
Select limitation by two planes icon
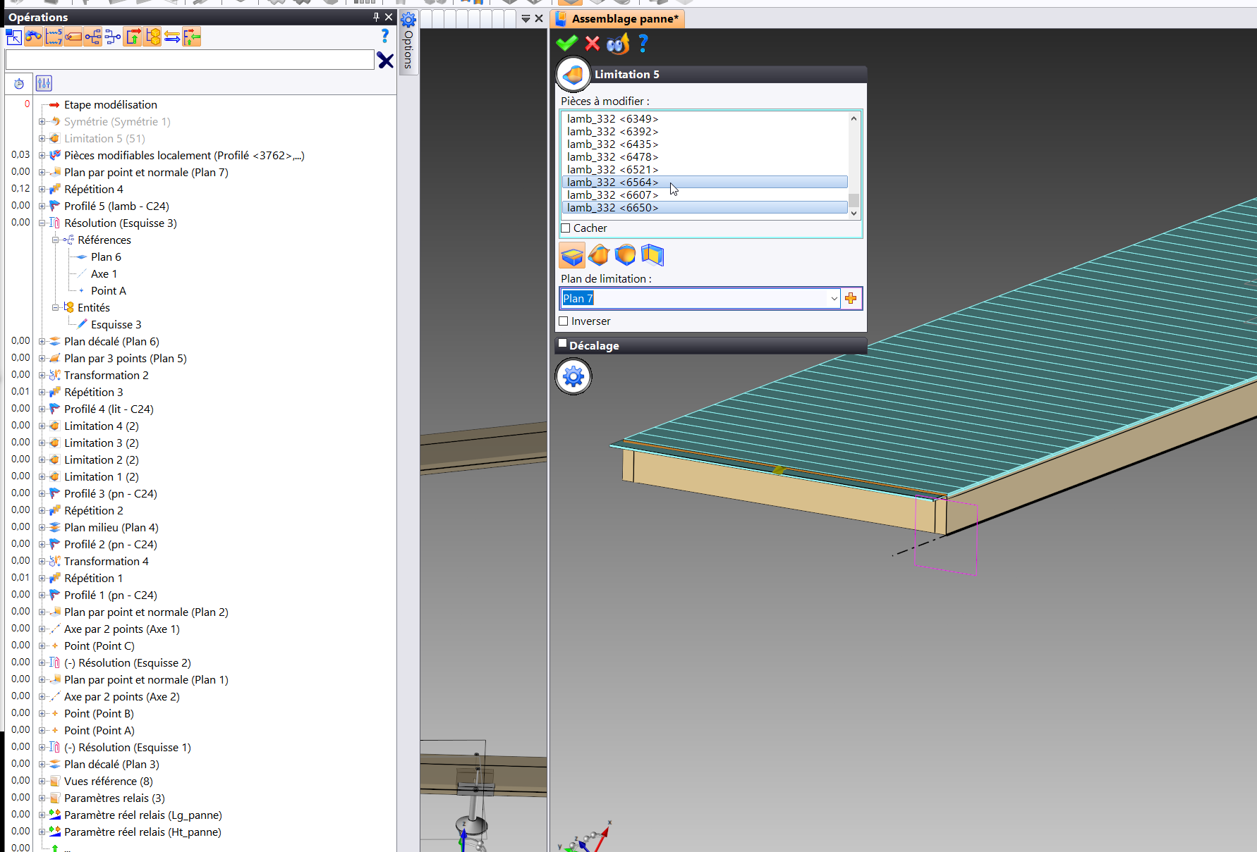(x=652, y=255)
